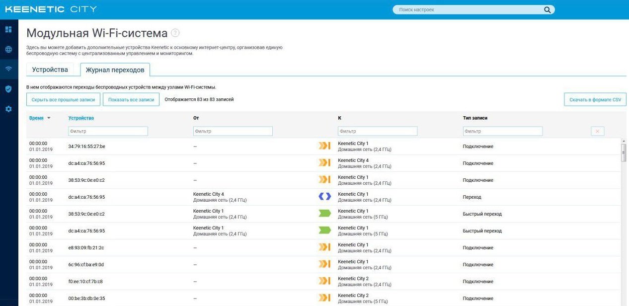Viewport: 629px width, 306px height.
Task: Download log via Скачать в формате CSV
Action: (595, 99)
